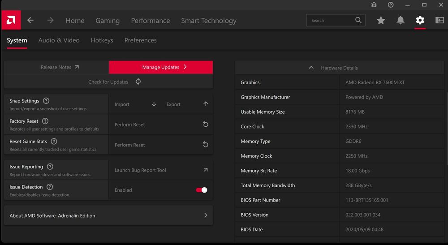Screen dimensions: 448x245
Task: Collapse the Hardware Details section
Action: (x=311, y=68)
